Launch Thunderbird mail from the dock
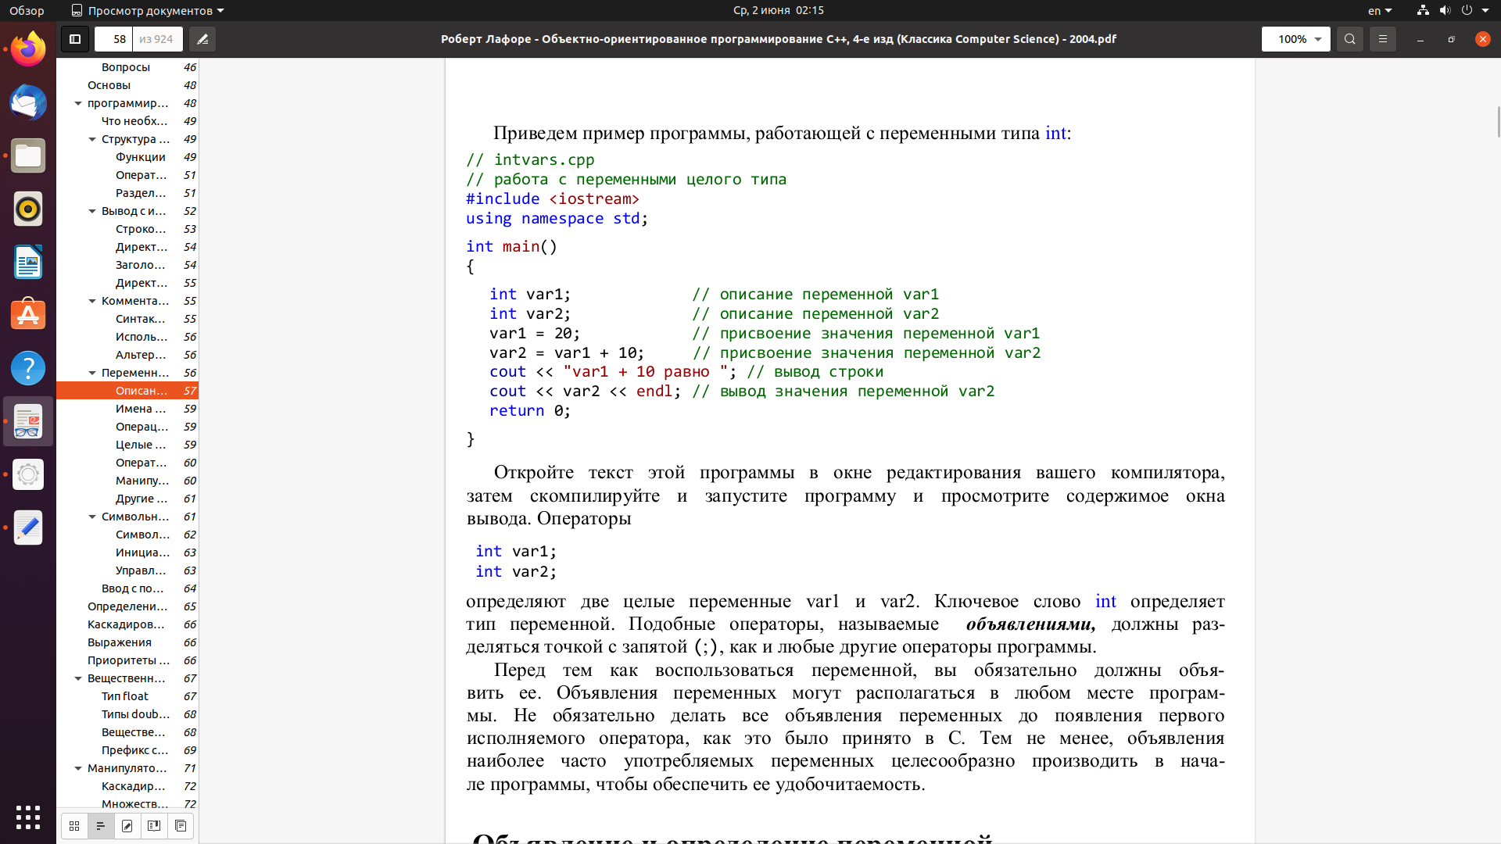The image size is (1501, 844). pyautogui.click(x=28, y=102)
